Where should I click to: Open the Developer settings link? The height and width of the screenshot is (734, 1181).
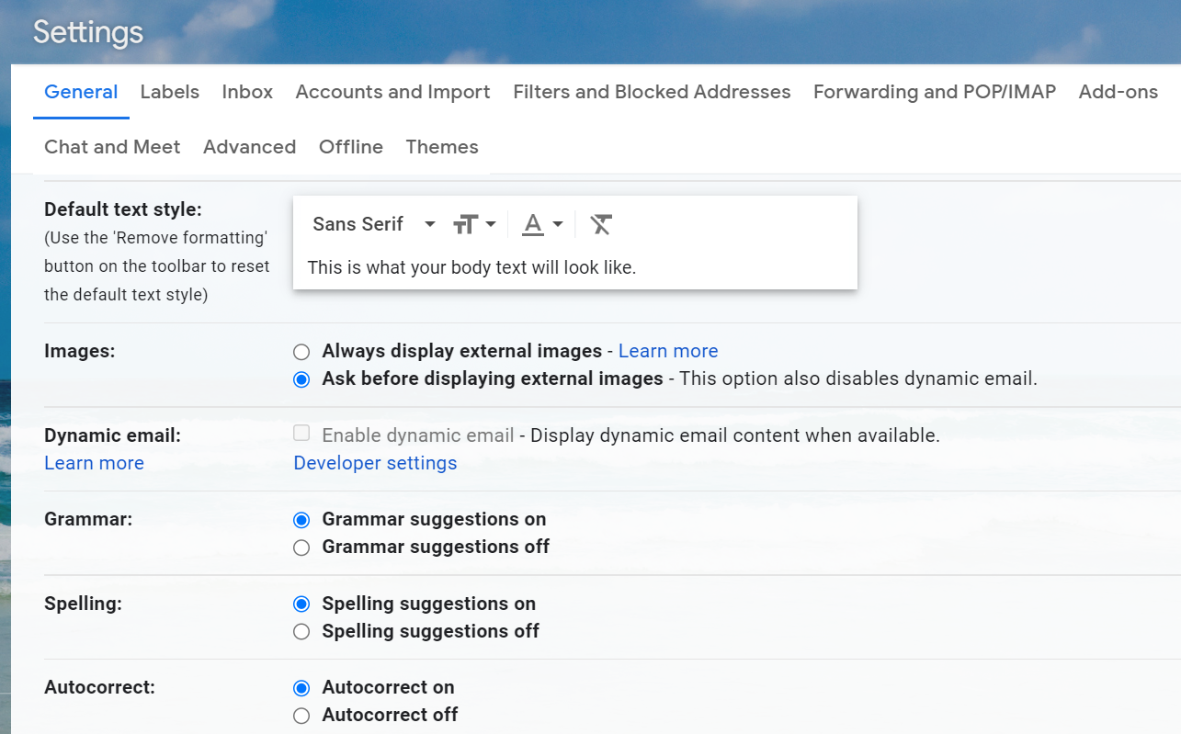coord(375,463)
